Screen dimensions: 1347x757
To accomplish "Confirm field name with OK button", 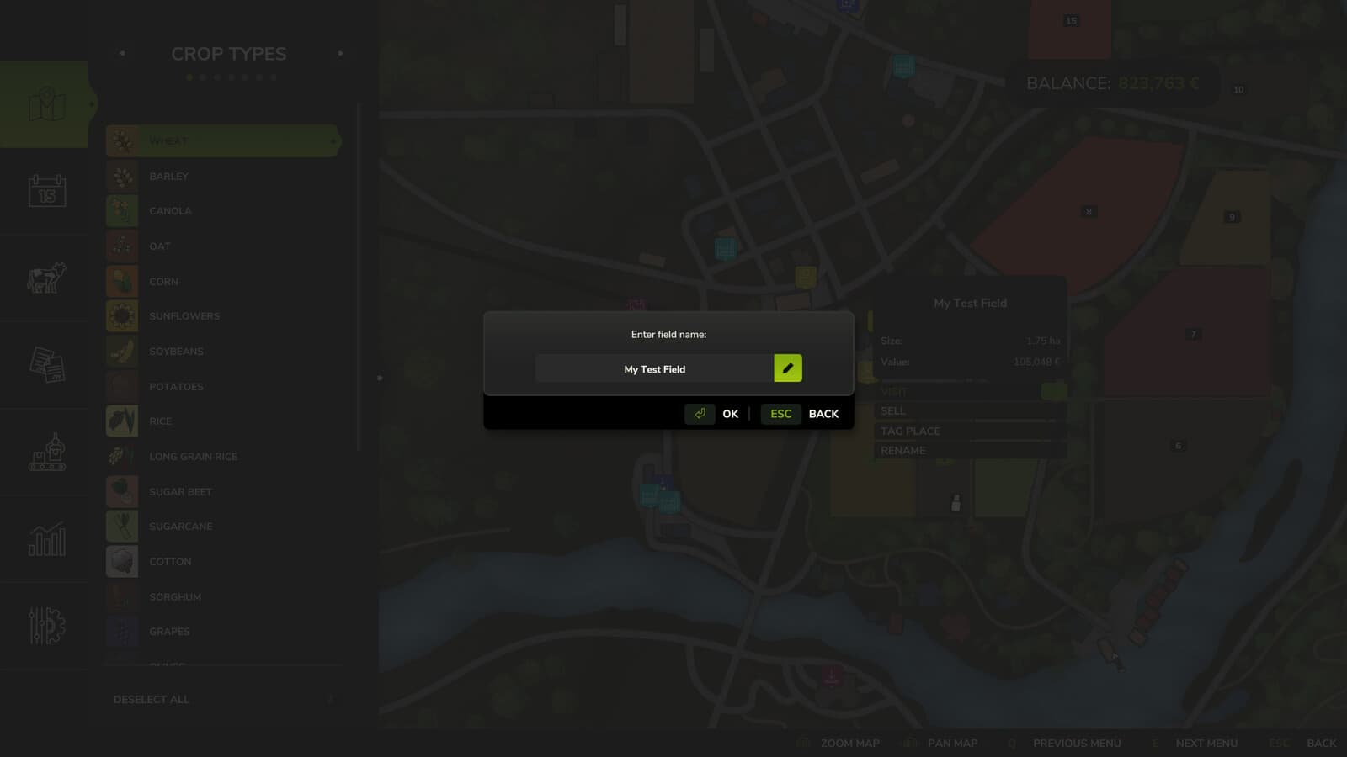I will (x=730, y=414).
